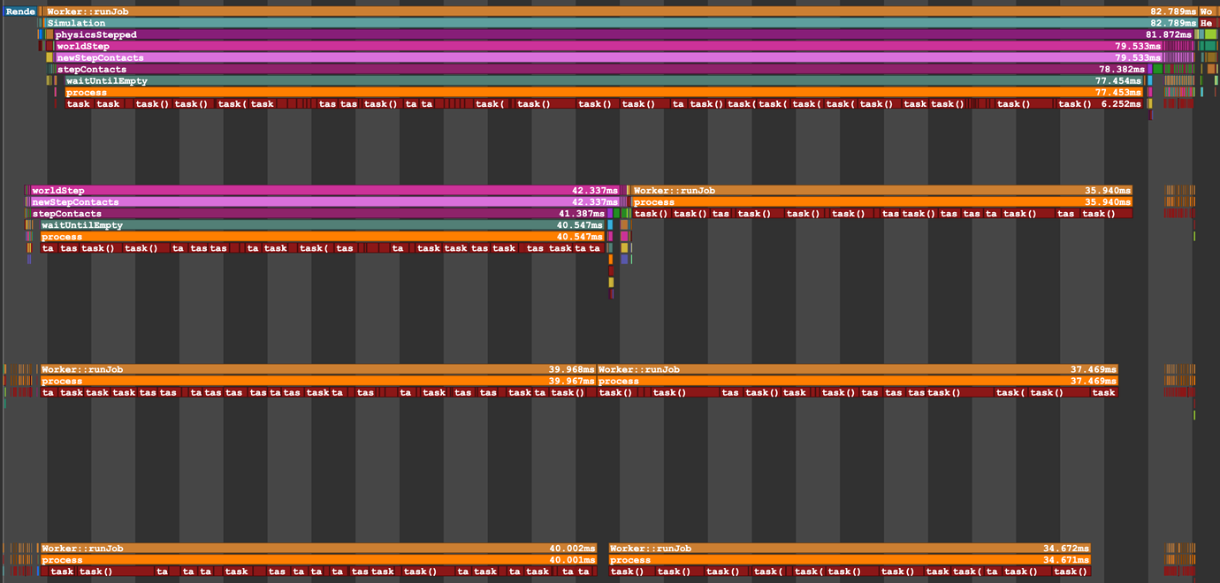Viewport: 1220px width, 583px height.
Task: Select the Worker::runJob bar at 35.940ms
Action: pos(882,190)
